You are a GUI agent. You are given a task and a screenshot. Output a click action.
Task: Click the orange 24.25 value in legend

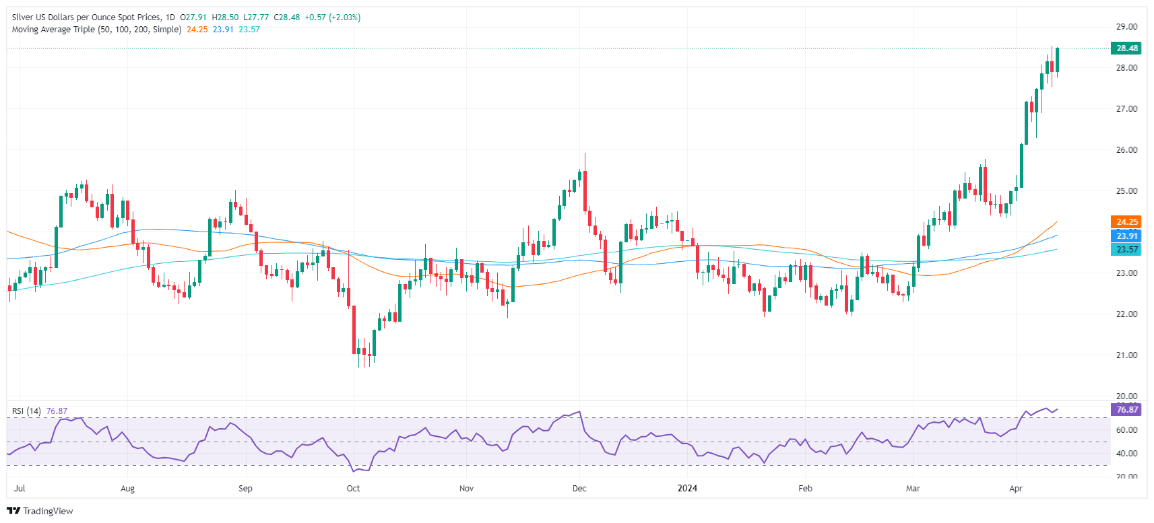197,30
